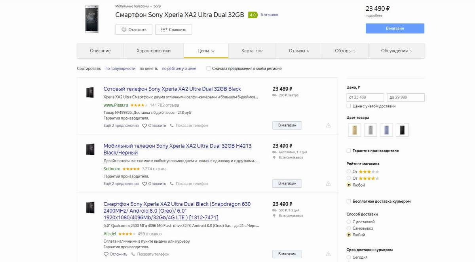This screenshot has height=262, width=475.
Task: Enable Сначала предложения в моём регионе checkbox
Action: (x=209, y=68)
